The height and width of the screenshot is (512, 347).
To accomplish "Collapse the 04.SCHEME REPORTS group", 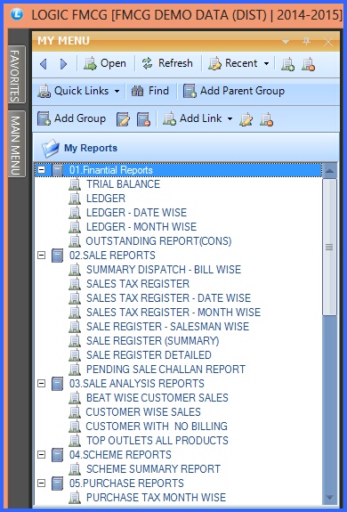I will (41, 454).
